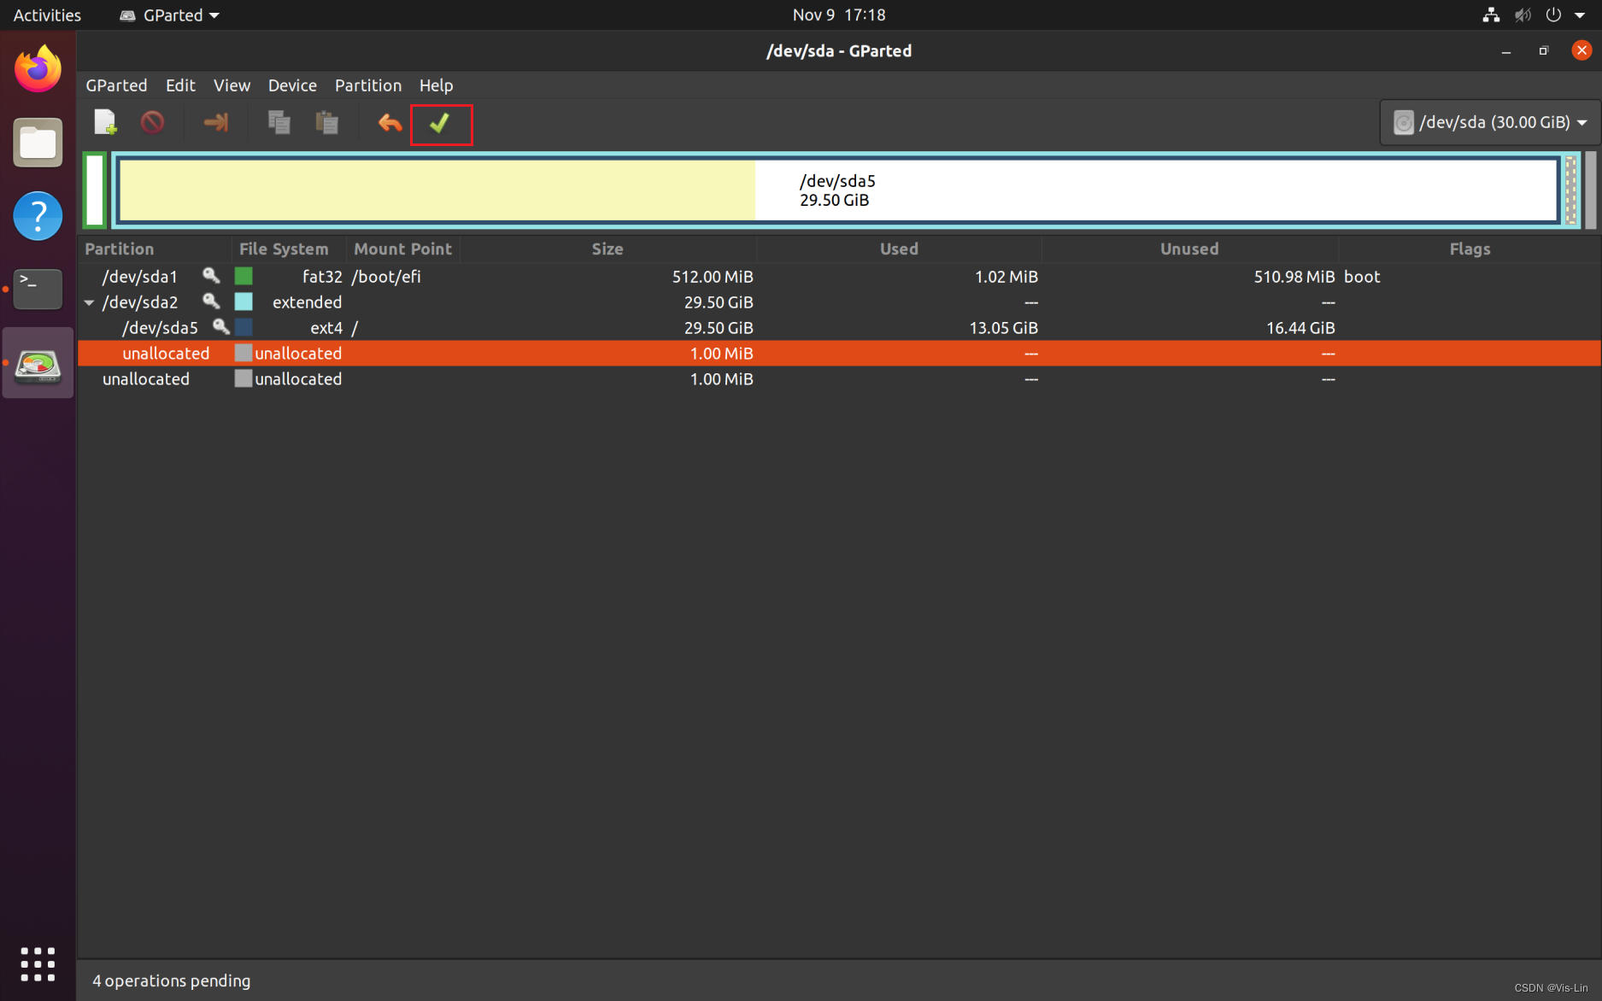Sort by the Used column header
Viewport: 1602px width, 1001px height.
point(899,249)
